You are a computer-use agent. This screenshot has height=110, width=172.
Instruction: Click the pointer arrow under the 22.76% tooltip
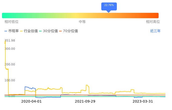[109, 11]
